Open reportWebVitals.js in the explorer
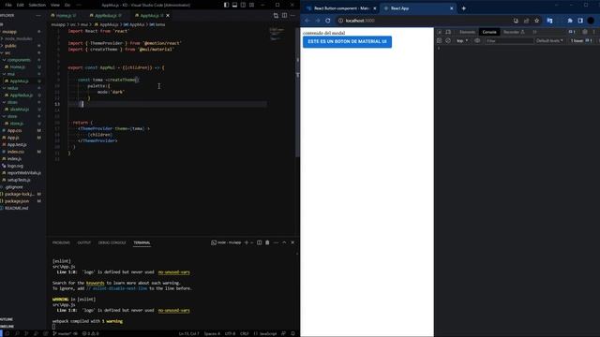600x337 pixels. click(x=23, y=173)
